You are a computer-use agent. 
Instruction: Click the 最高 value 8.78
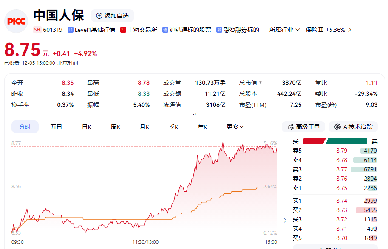click(x=144, y=83)
